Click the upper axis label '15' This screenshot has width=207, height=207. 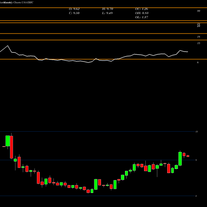[x=198, y=43]
